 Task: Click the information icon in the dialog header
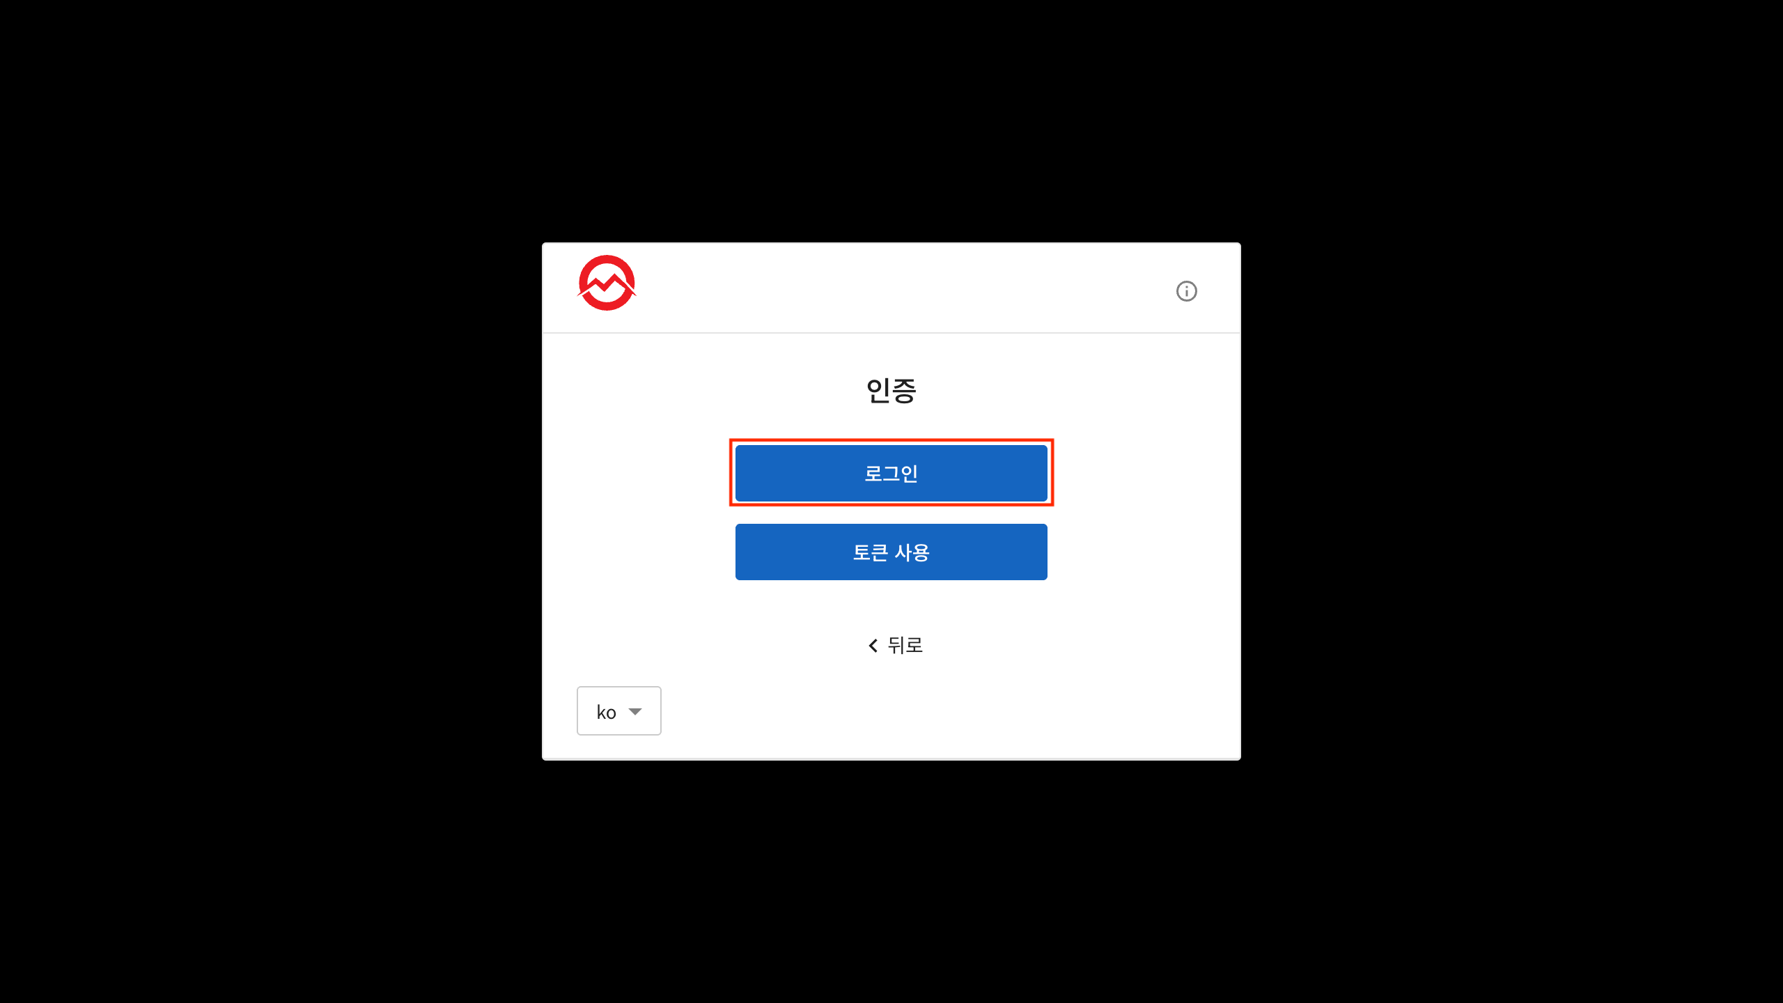[x=1186, y=291]
